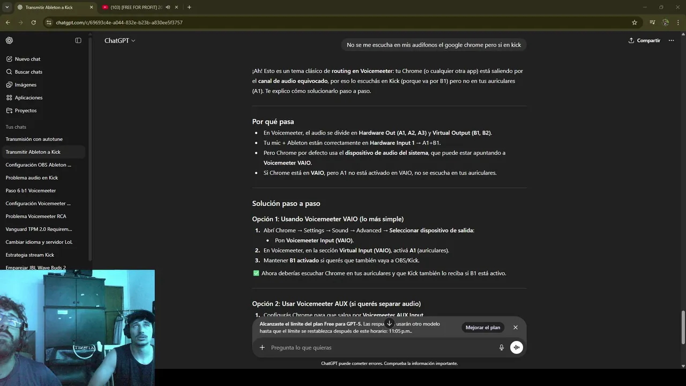
Task: Click the ChatGPT logo in sidebar
Action: point(9,40)
